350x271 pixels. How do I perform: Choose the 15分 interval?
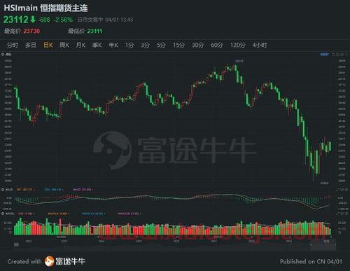point(178,45)
